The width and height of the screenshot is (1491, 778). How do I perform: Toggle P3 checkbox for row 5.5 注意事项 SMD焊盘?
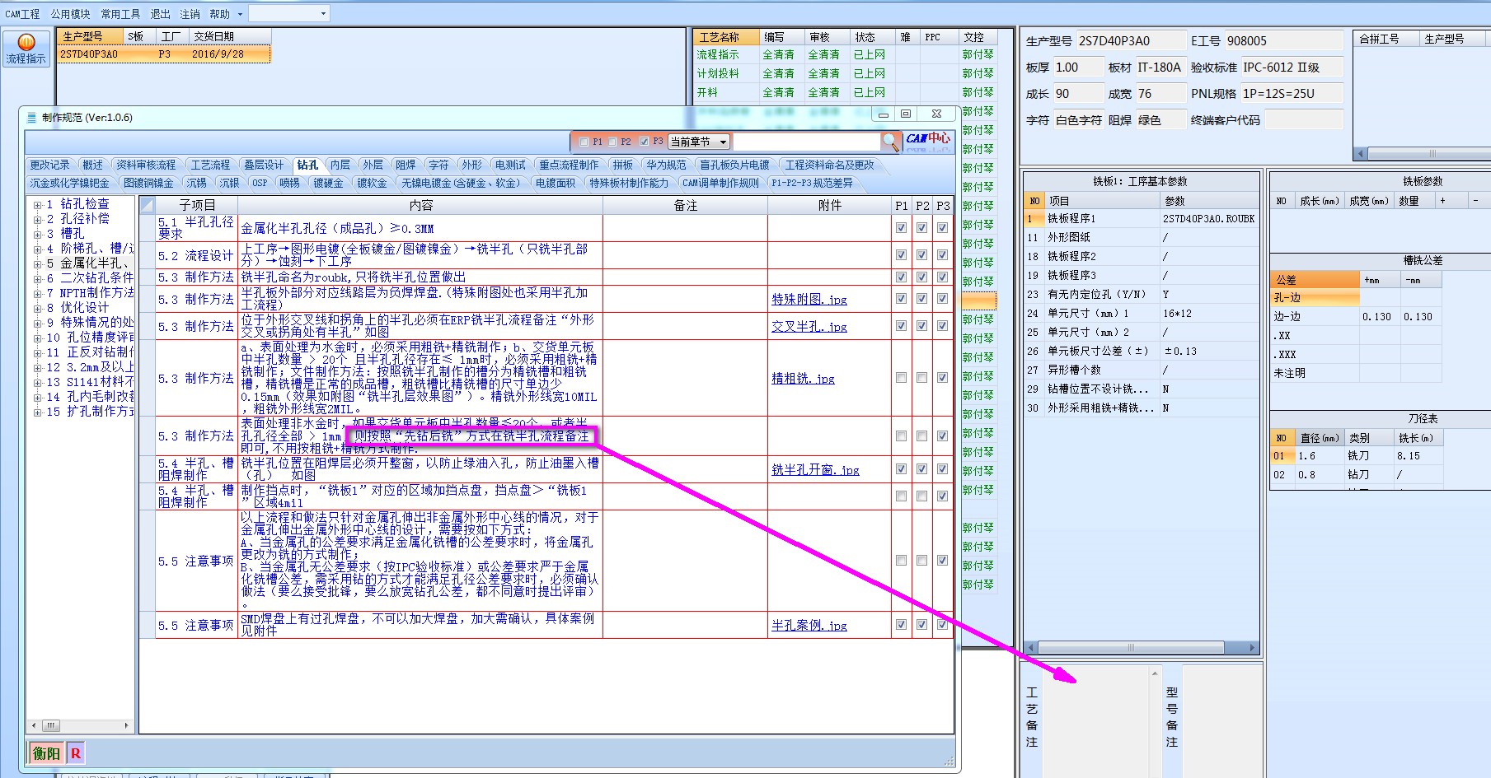(x=942, y=625)
